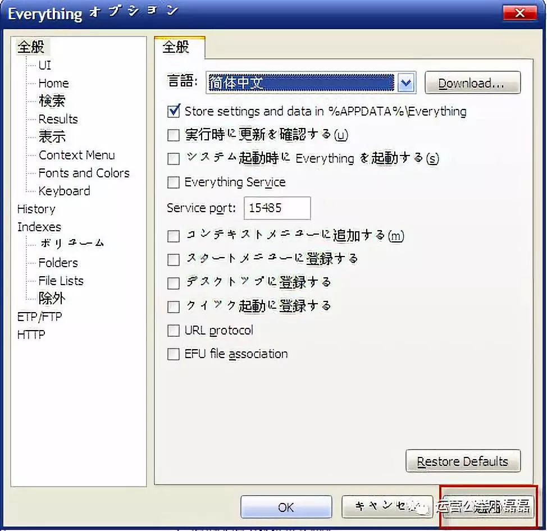Enable スタートメニューに登録する checkbox

click(174, 260)
